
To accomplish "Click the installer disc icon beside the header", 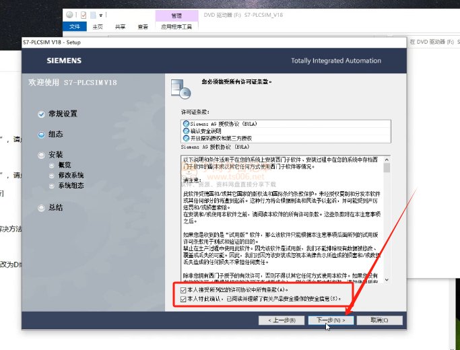I will 181,89.
